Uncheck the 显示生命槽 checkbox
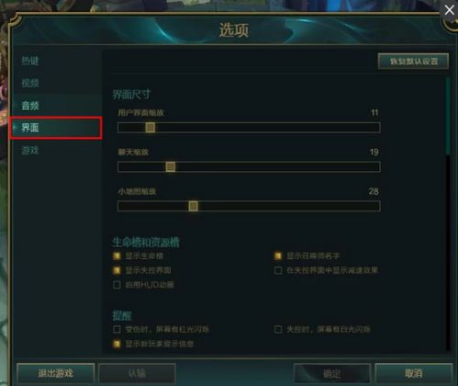 pos(117,255)
